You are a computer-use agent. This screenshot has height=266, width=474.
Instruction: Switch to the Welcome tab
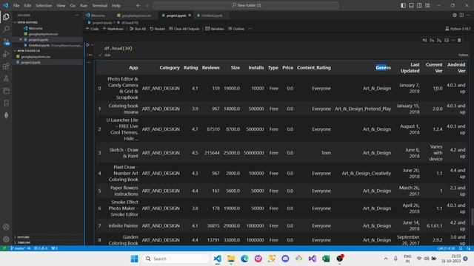coord(96,16)
